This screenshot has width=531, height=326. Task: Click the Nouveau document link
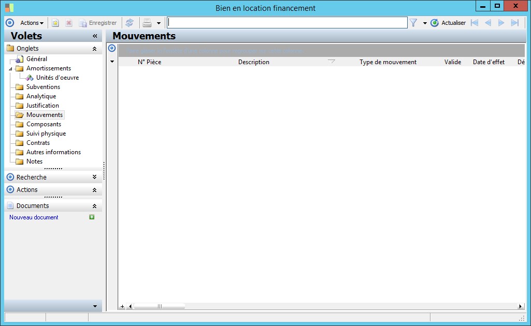pos(34,217)
